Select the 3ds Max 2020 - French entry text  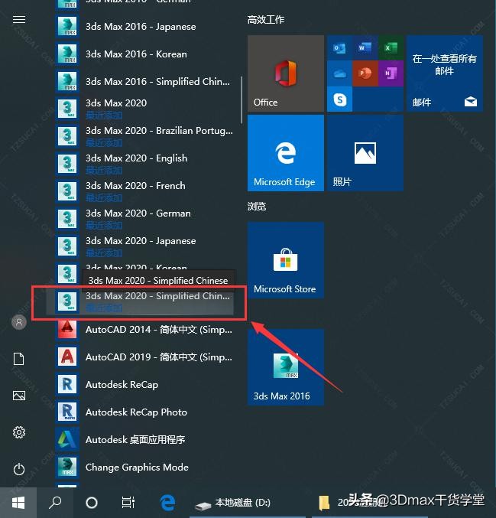click(x=135, y=186)
